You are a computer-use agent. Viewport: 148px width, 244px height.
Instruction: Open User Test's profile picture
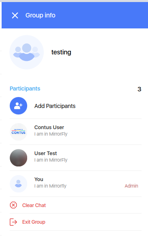coord(18,158)
